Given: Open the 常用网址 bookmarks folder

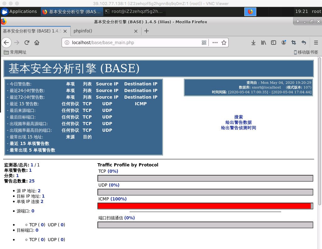Looking at the screenshot, I should (15, 52).
